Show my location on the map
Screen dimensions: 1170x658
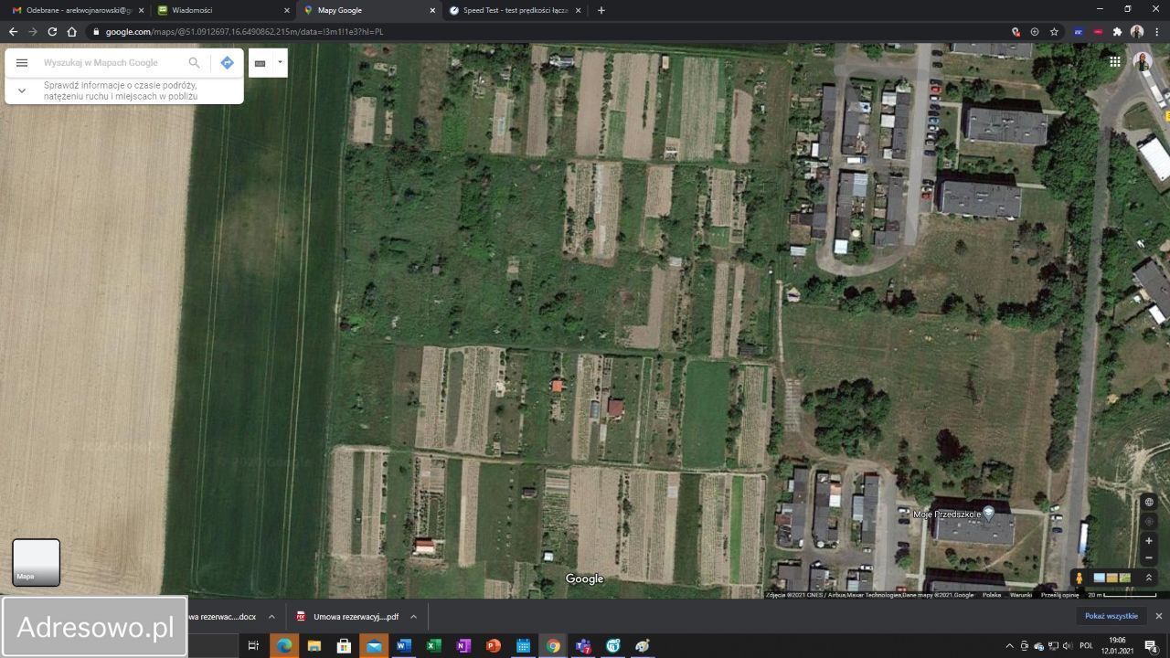click(1149, 522)
